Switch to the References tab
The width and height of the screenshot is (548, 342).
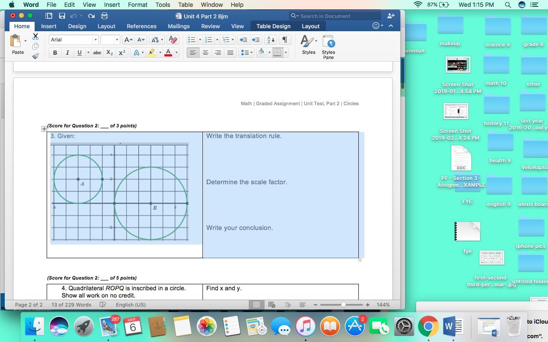click(x=141, y=26)
